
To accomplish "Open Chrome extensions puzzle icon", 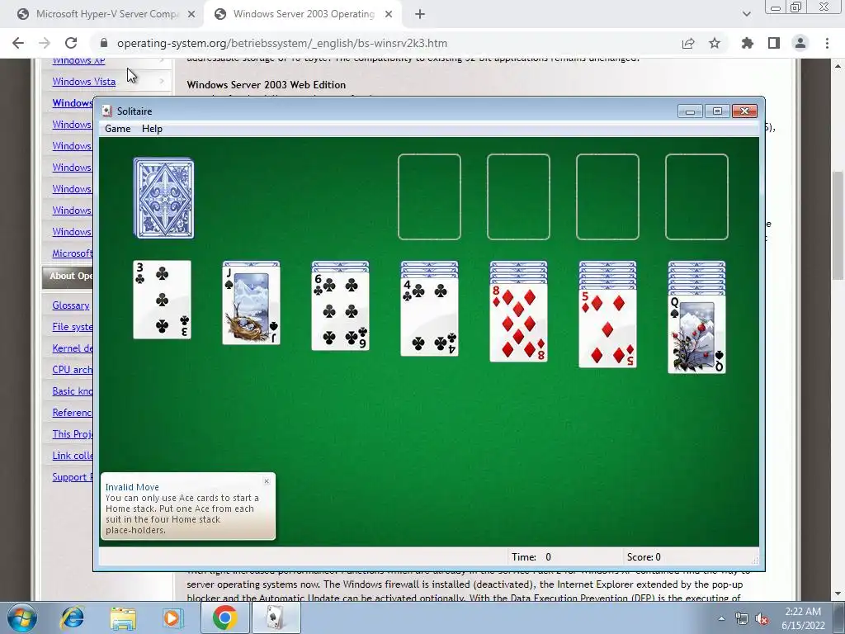I will (748, 43).
